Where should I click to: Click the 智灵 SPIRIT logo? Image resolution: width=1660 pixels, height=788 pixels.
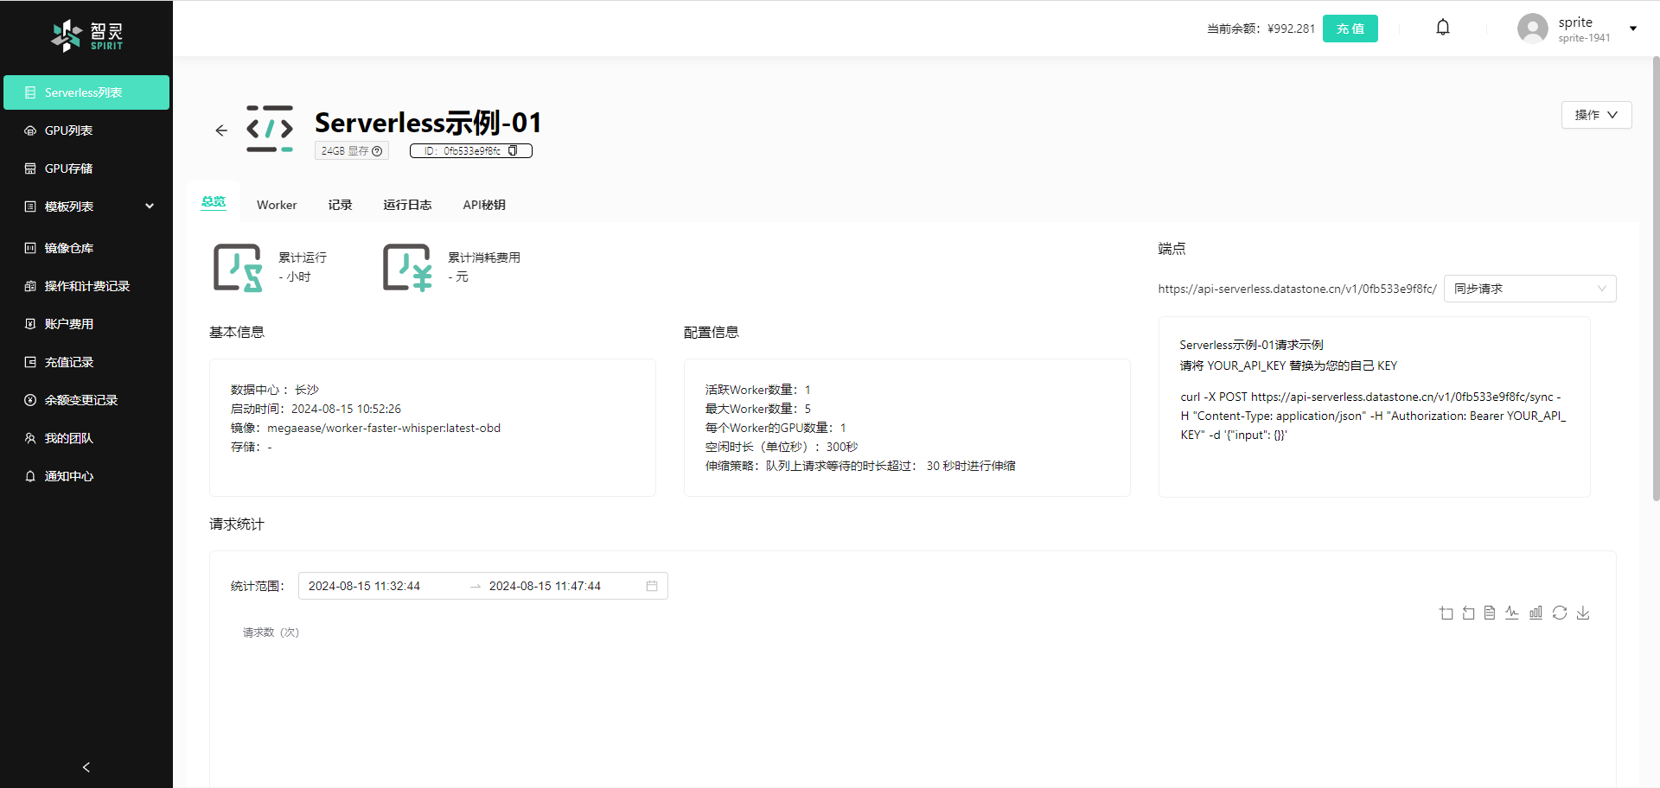(86, 35)
